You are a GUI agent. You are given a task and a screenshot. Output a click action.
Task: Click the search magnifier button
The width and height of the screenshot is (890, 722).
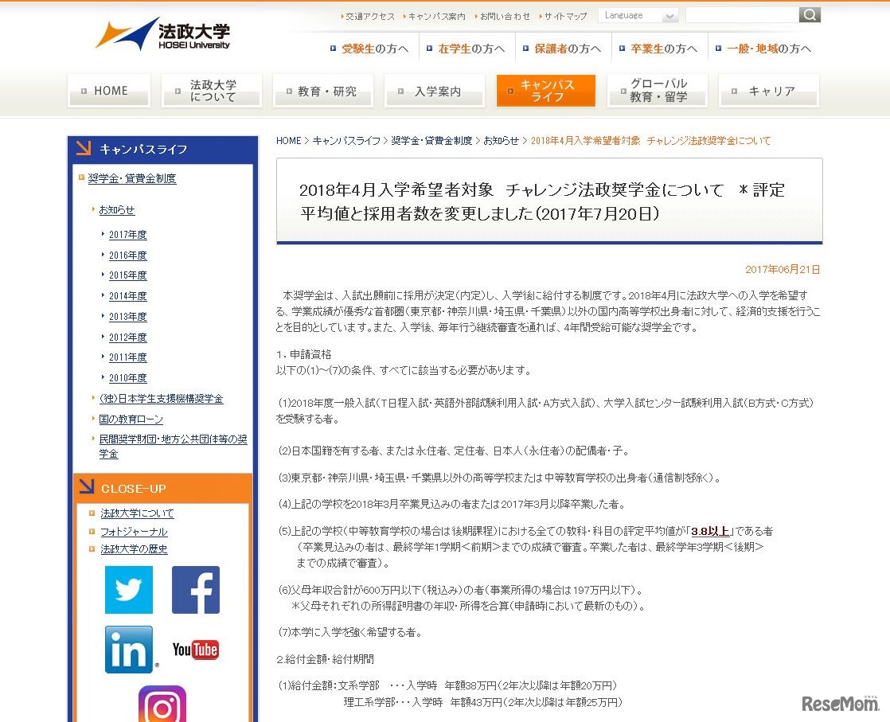click(x=810, y=15)
